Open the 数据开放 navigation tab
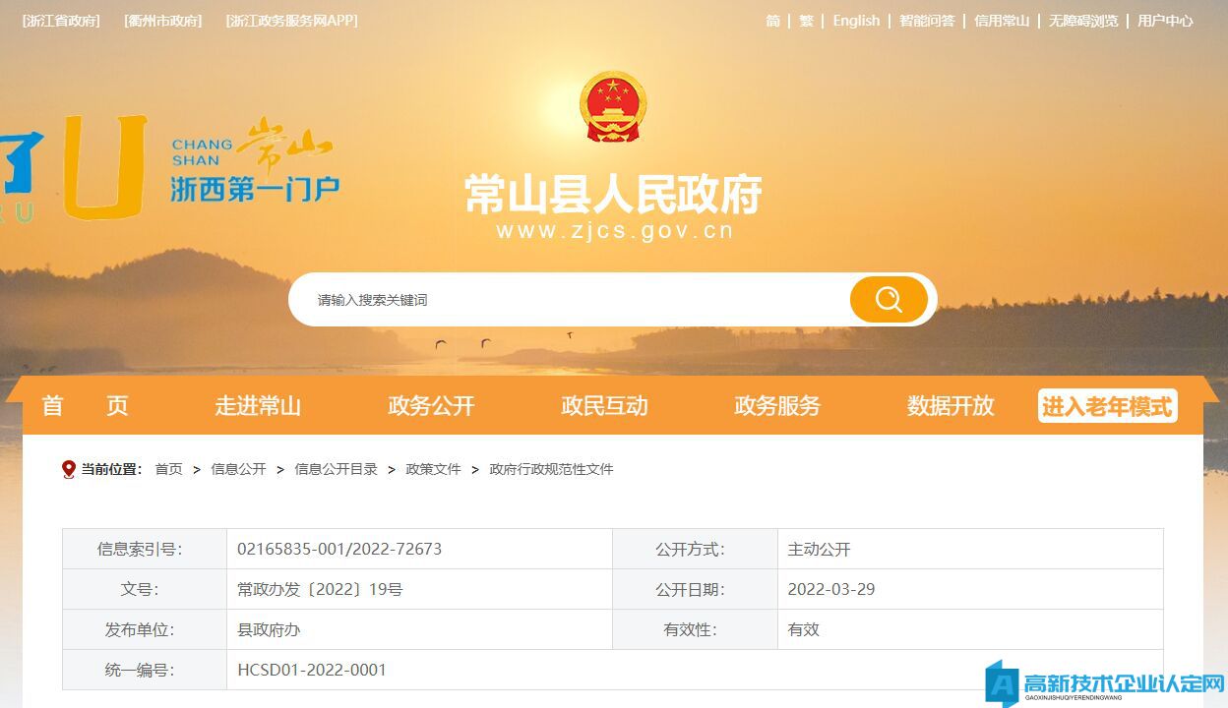 tap(951, 406)
